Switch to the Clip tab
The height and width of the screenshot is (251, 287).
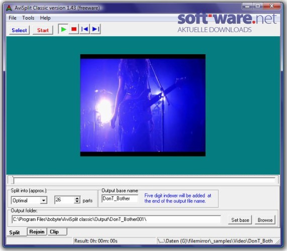click(x=57, y=232)
